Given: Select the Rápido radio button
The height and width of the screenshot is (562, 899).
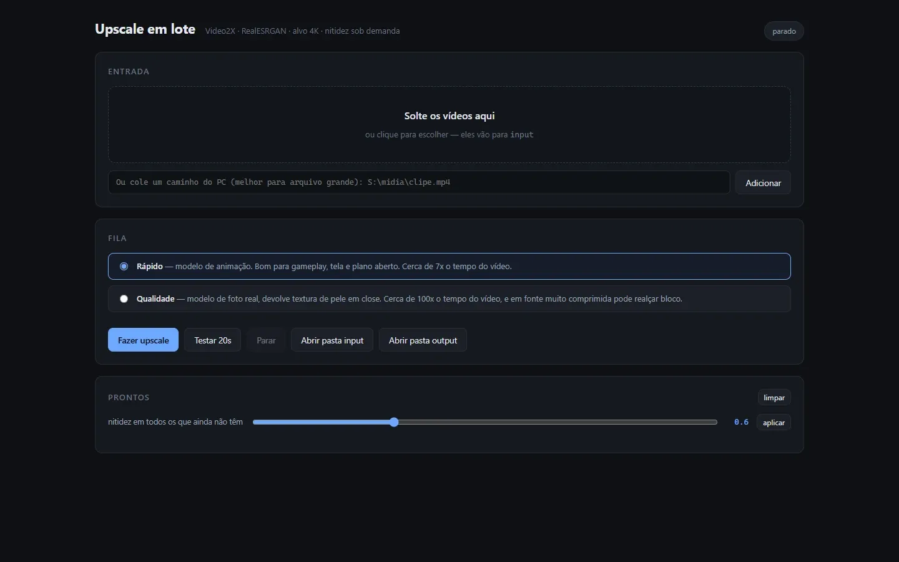Looking at the screenshot, I should click(x=124, y=267).
